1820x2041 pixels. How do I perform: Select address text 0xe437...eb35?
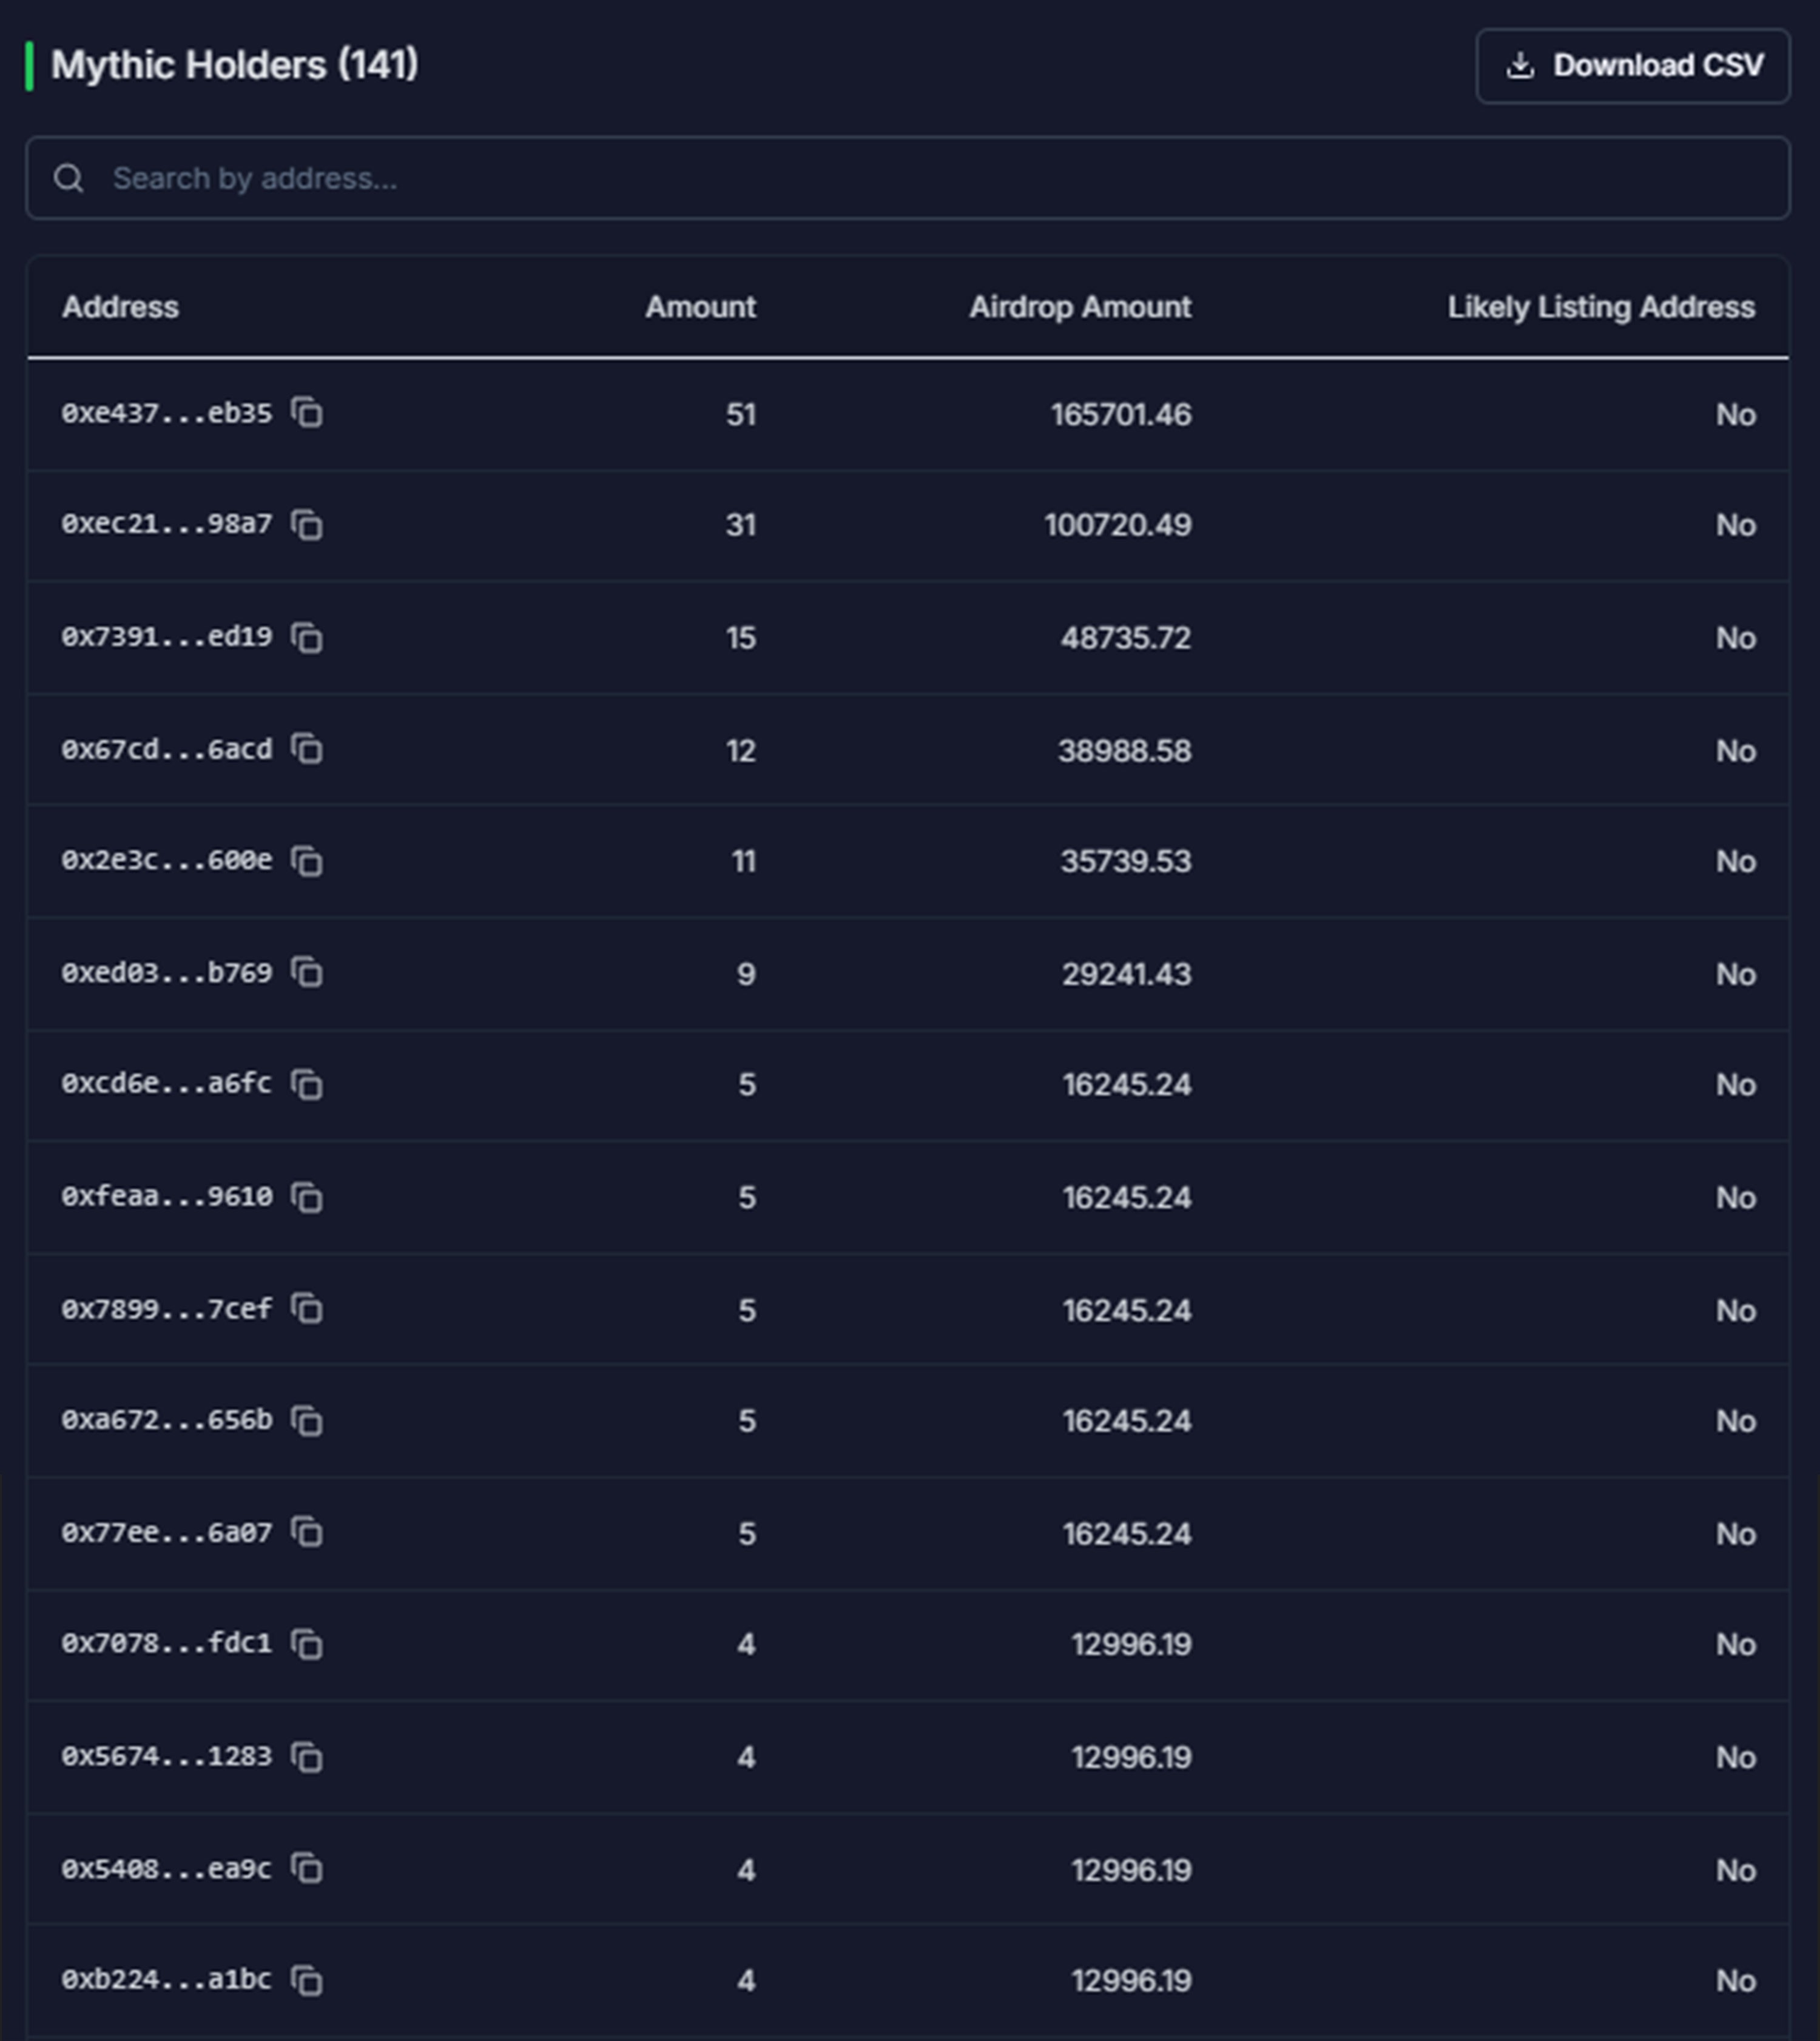coord(167,413)
